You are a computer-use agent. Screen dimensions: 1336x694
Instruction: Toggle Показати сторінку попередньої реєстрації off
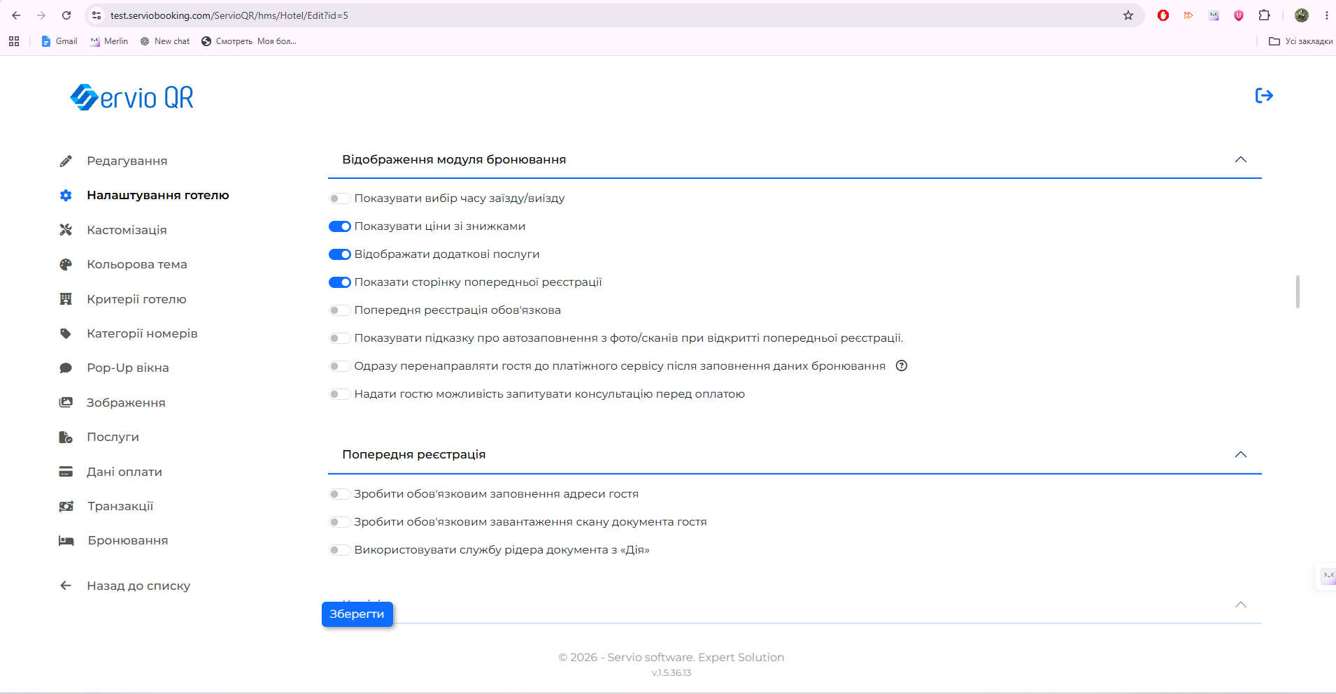point(340,282)
